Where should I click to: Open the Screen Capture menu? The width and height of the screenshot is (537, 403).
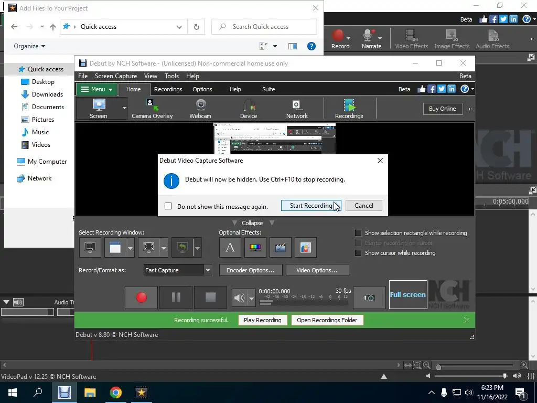[x=116, y=76]
